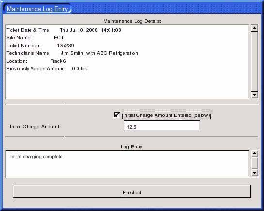Click the Ticket Date & Time line
Screen dimensions: 264x211
63,30
